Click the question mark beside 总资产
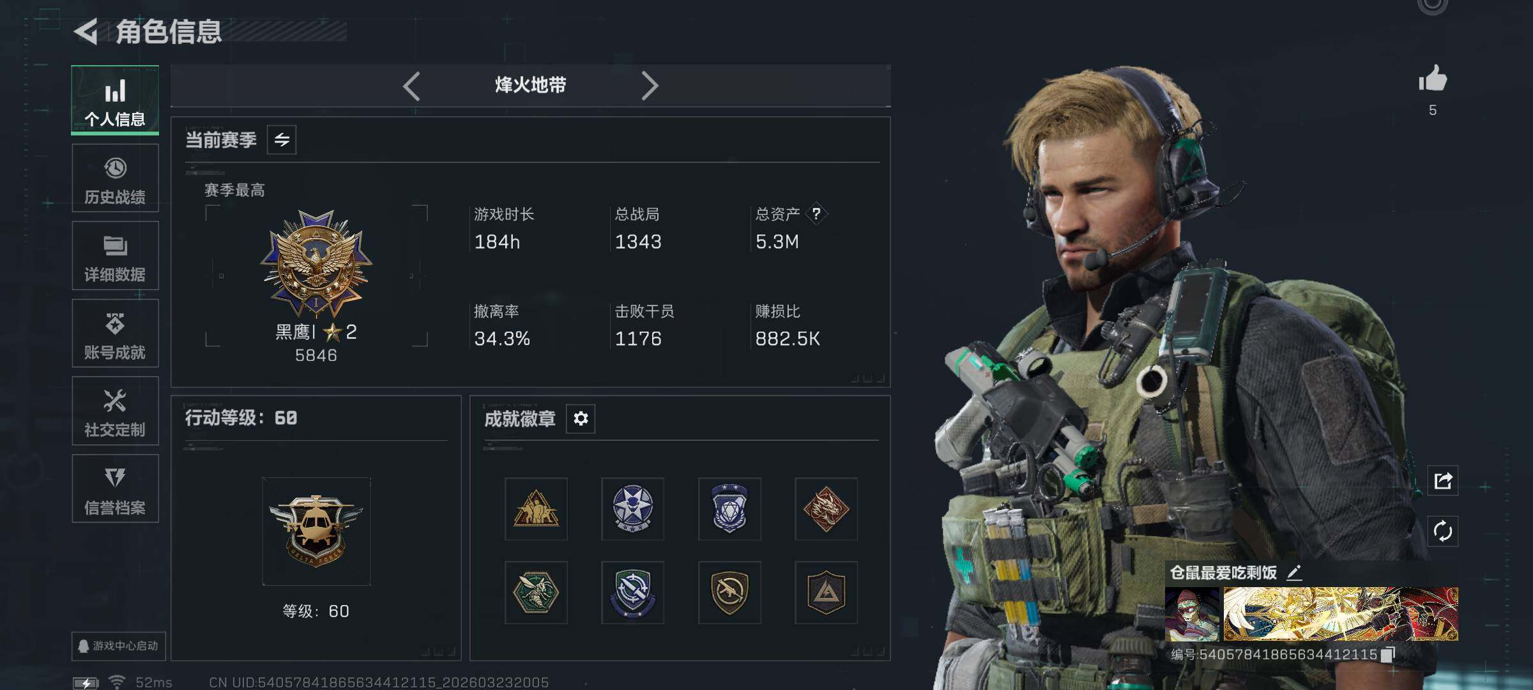This screenshot has width=1533, height=690. [x=816, y=214]
